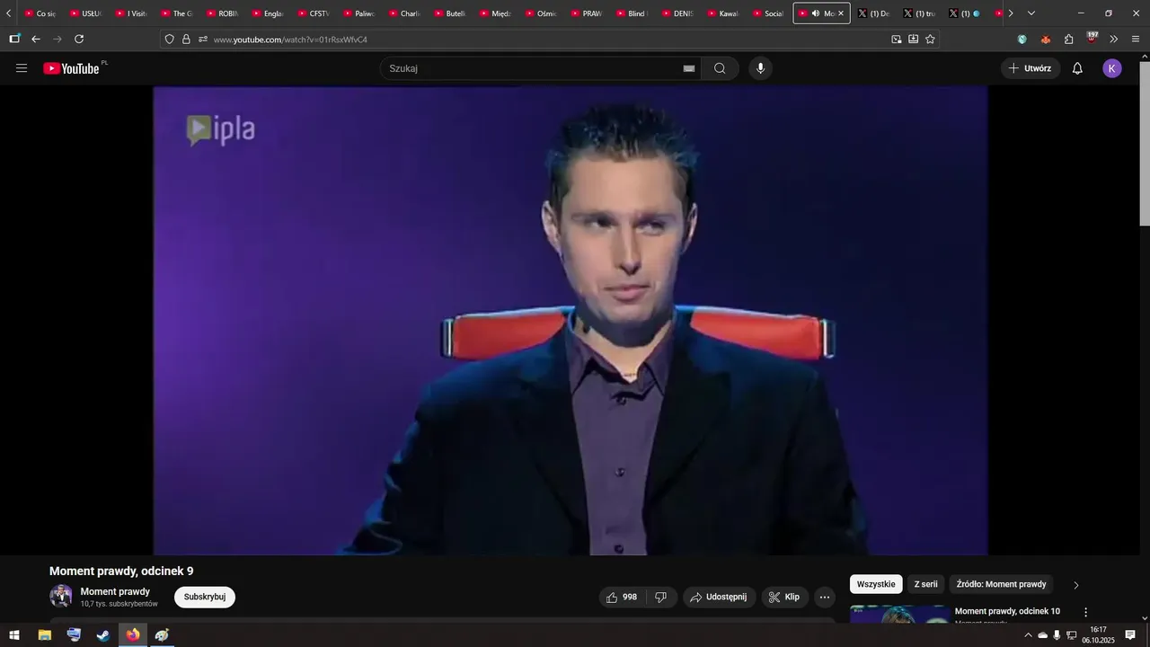The width and height of the screenshot is (1150, 647).
Task: Go forward one page
Action: (x=57, y=39)
